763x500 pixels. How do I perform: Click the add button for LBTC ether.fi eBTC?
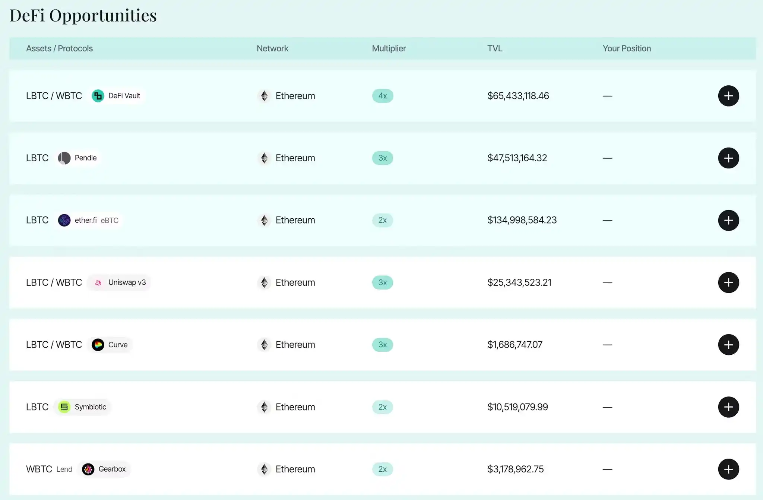[728, 220]
